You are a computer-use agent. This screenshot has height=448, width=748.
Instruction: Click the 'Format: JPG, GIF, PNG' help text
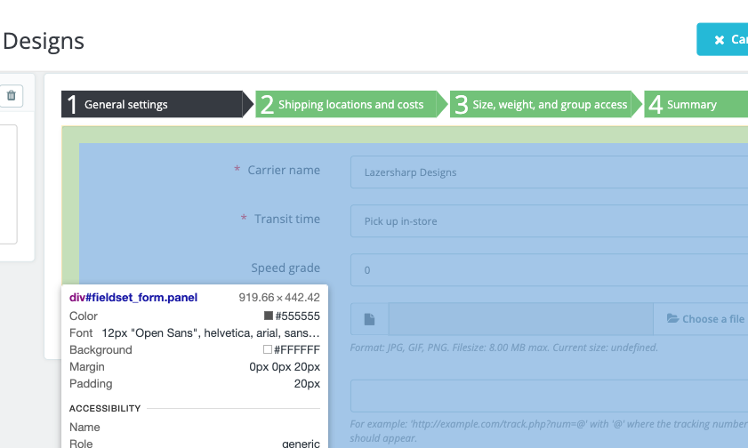click(503, 348)
